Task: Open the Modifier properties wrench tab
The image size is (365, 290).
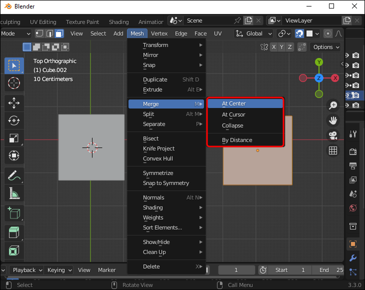Action: (353, 258)
